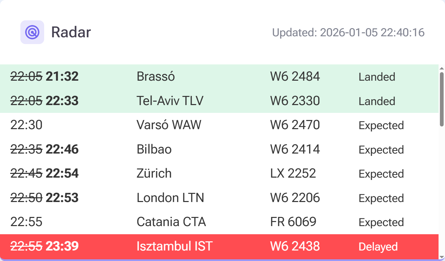The height and width of the screenshot is (261, 445).
Task: Click the Bilbao destination name
Action: click(x=154, y=149)
